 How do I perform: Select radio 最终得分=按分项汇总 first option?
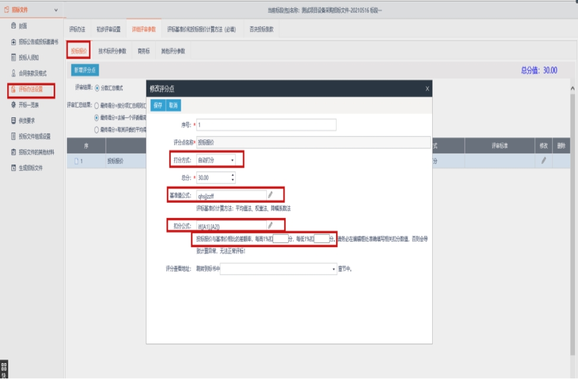pos(97,106)
